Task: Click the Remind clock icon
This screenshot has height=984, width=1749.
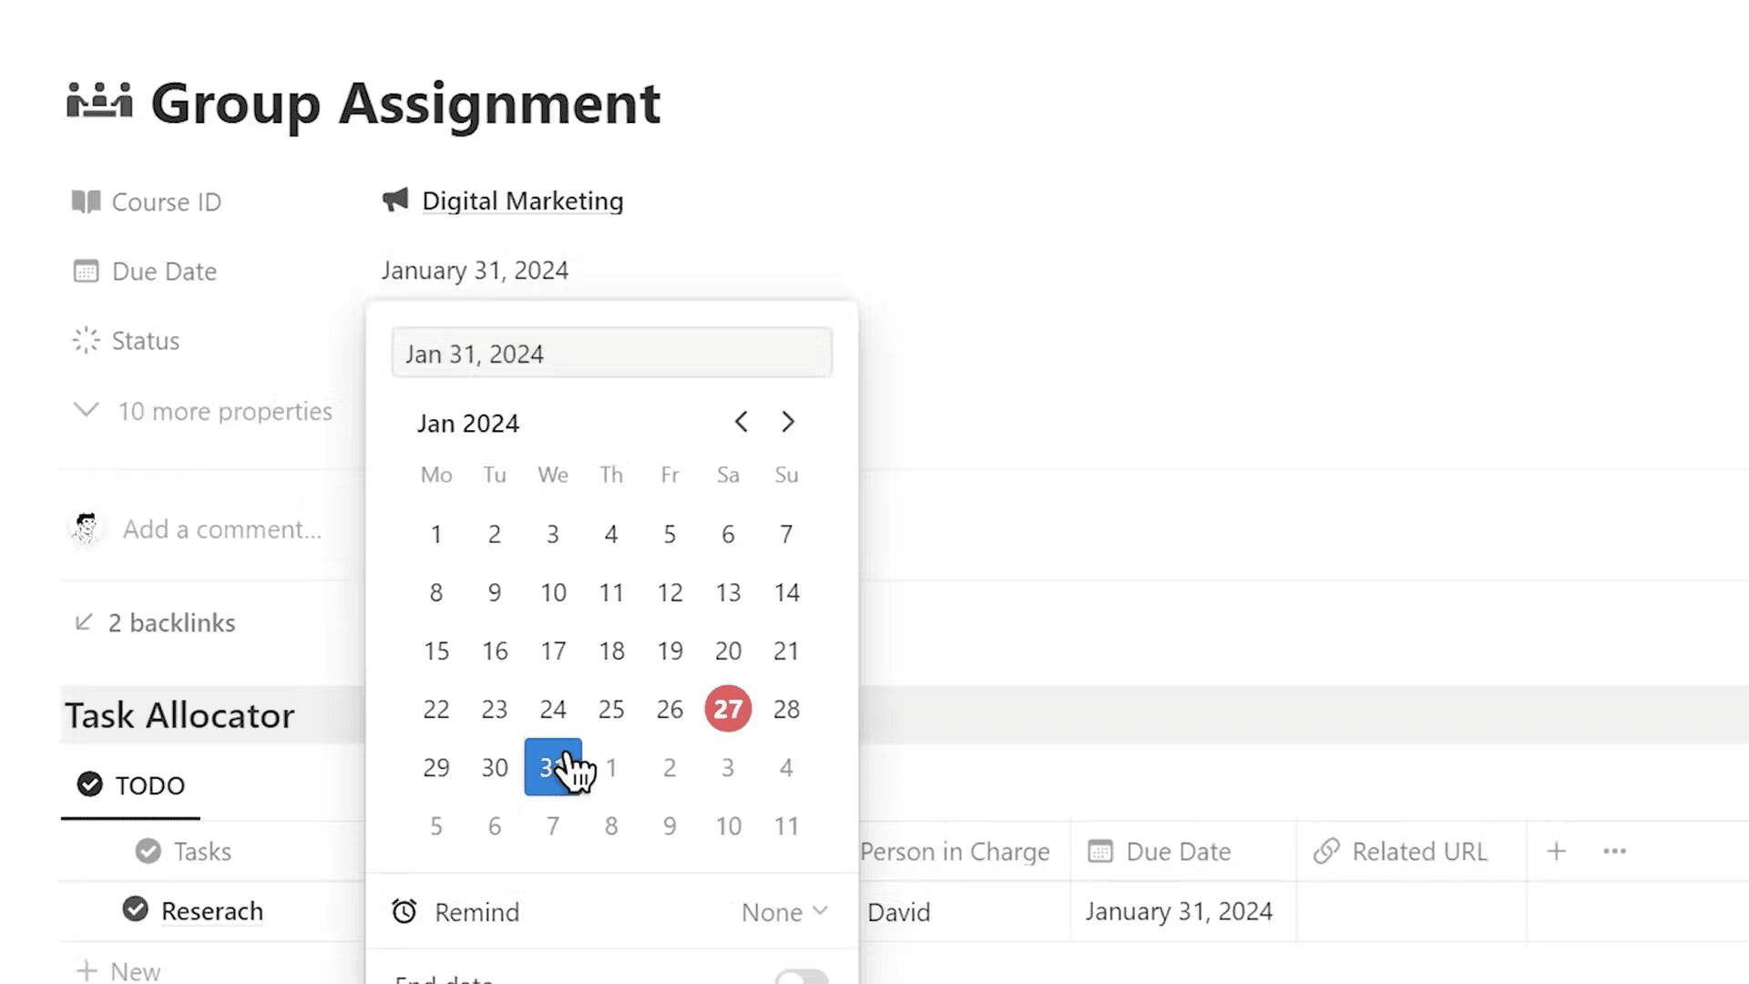Action: 404,912
